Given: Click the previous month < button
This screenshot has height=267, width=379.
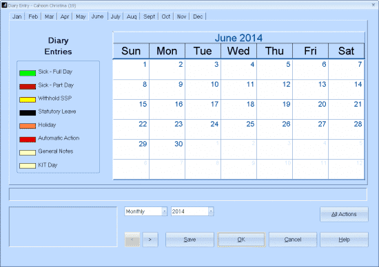Looking at the screenshot, I should 132,239.
